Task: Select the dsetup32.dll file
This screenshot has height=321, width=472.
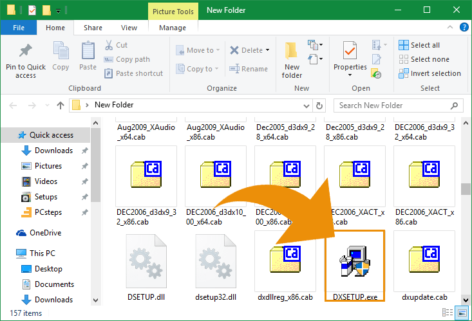Action: tap(216, 266)
